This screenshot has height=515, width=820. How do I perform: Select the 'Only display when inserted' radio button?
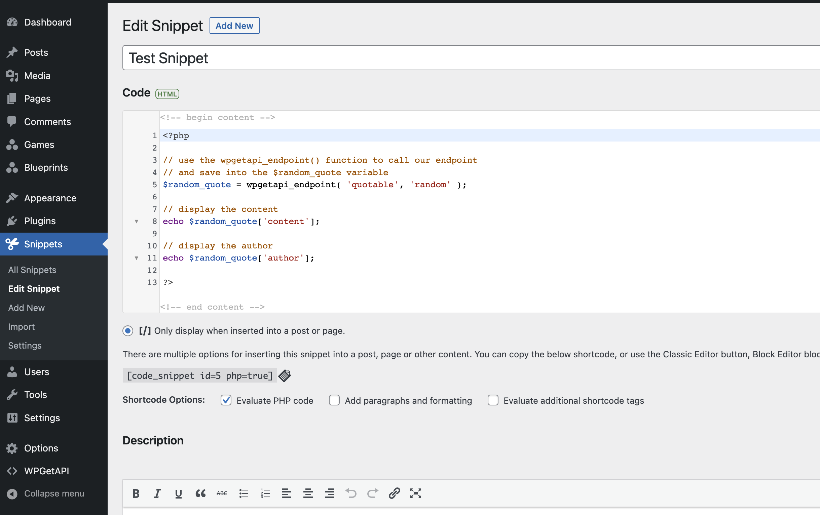(x=128, y=331)
